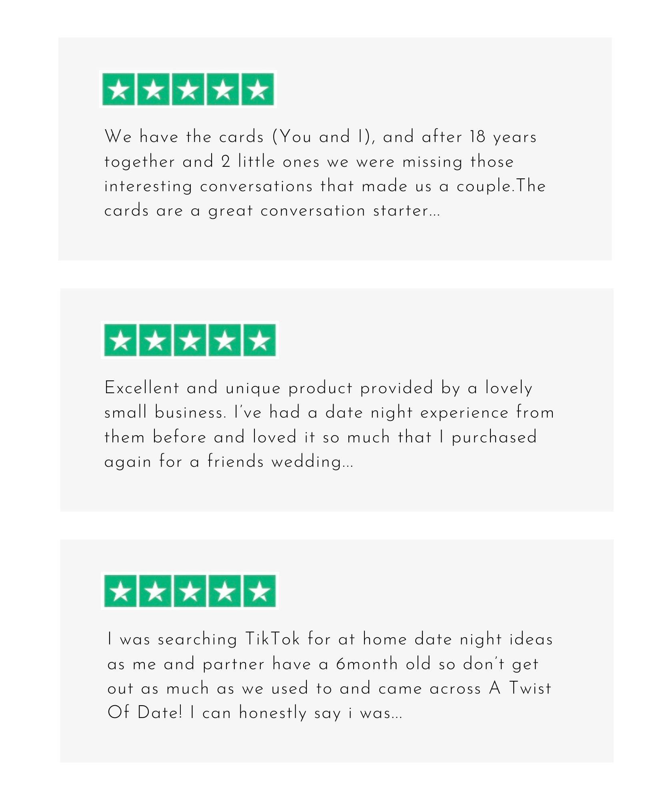The image size is (672, 800).
Task: Click the "A Twist" brand name text
Action: click(x=520, y=689)
